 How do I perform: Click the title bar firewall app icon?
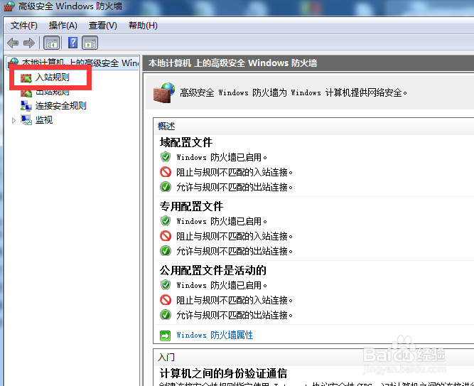point(9,6)
